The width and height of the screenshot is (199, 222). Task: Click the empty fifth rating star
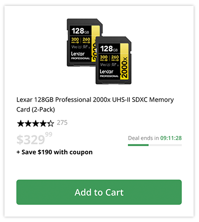click(51, 123)
